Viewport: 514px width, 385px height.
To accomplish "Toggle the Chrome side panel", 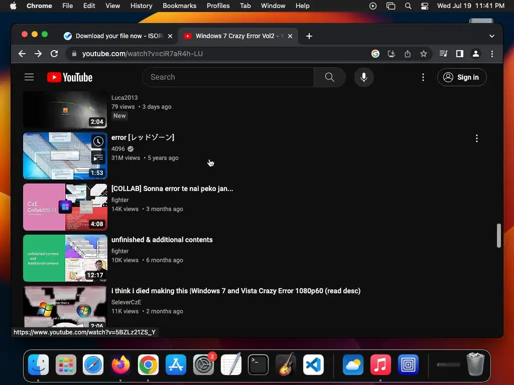I will (x=460, y=54).
